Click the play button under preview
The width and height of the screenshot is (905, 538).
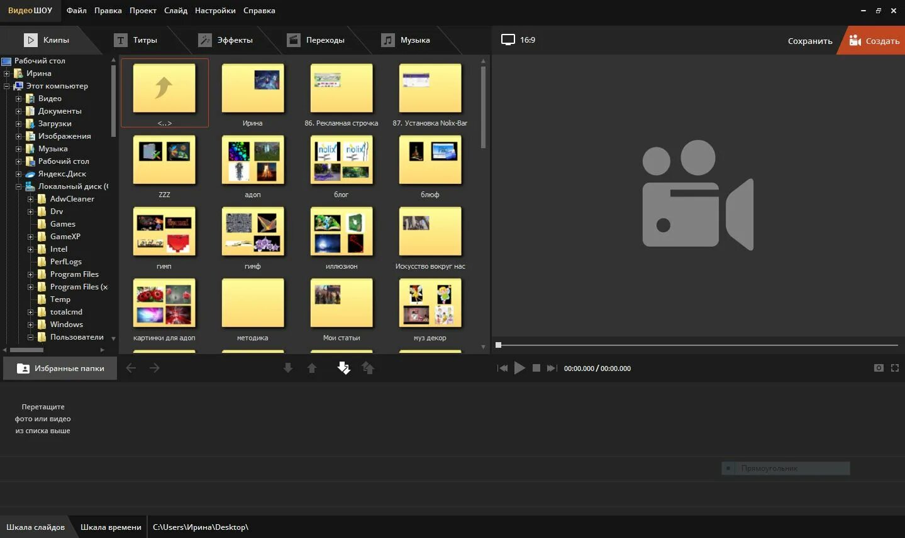[x=519, y=369]
